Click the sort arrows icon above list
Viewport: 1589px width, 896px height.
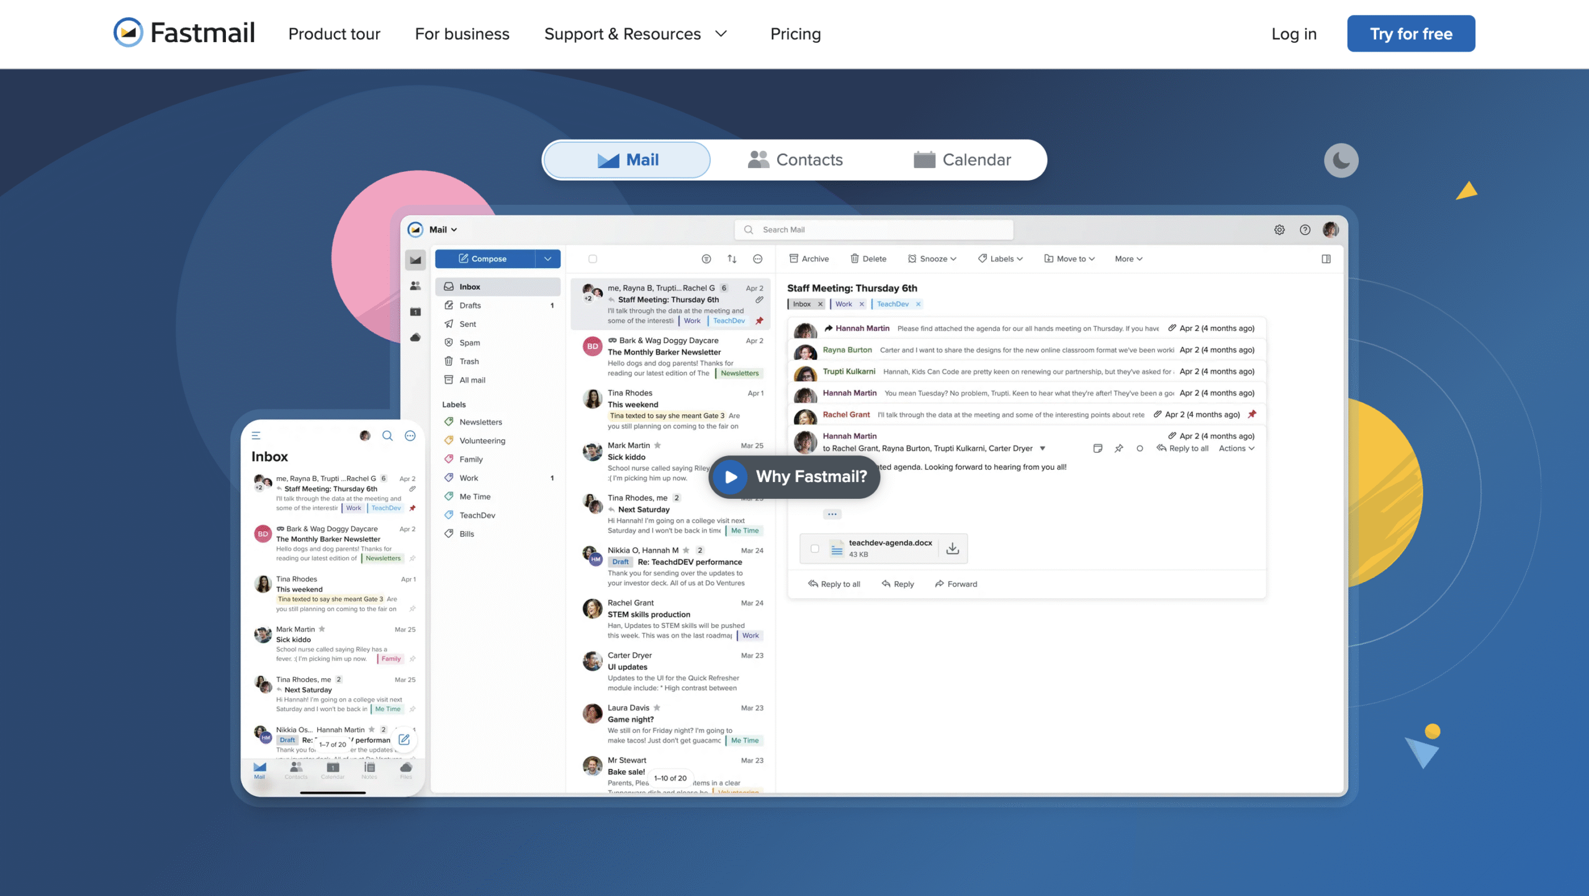(732, 259)
